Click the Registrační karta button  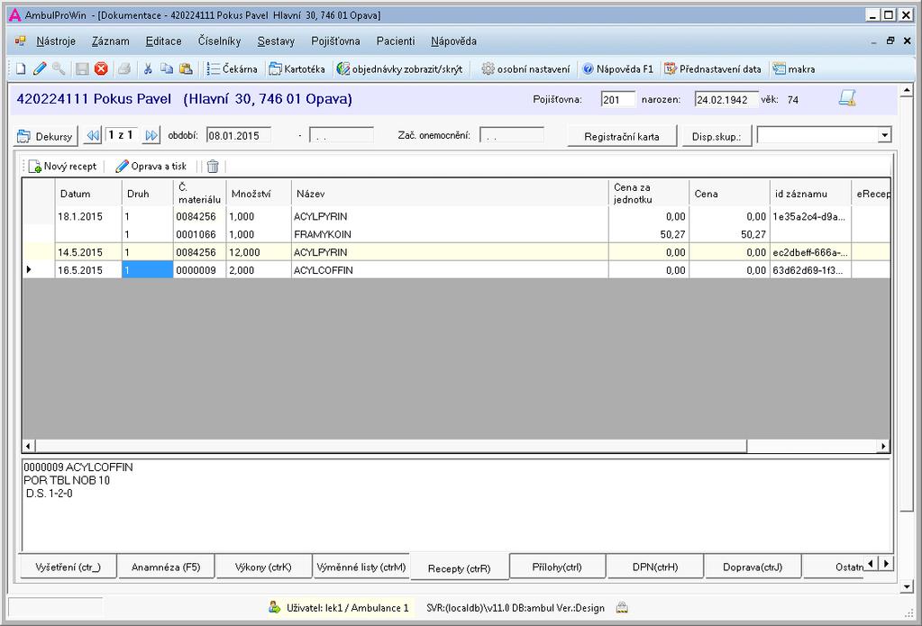point(622,136)
